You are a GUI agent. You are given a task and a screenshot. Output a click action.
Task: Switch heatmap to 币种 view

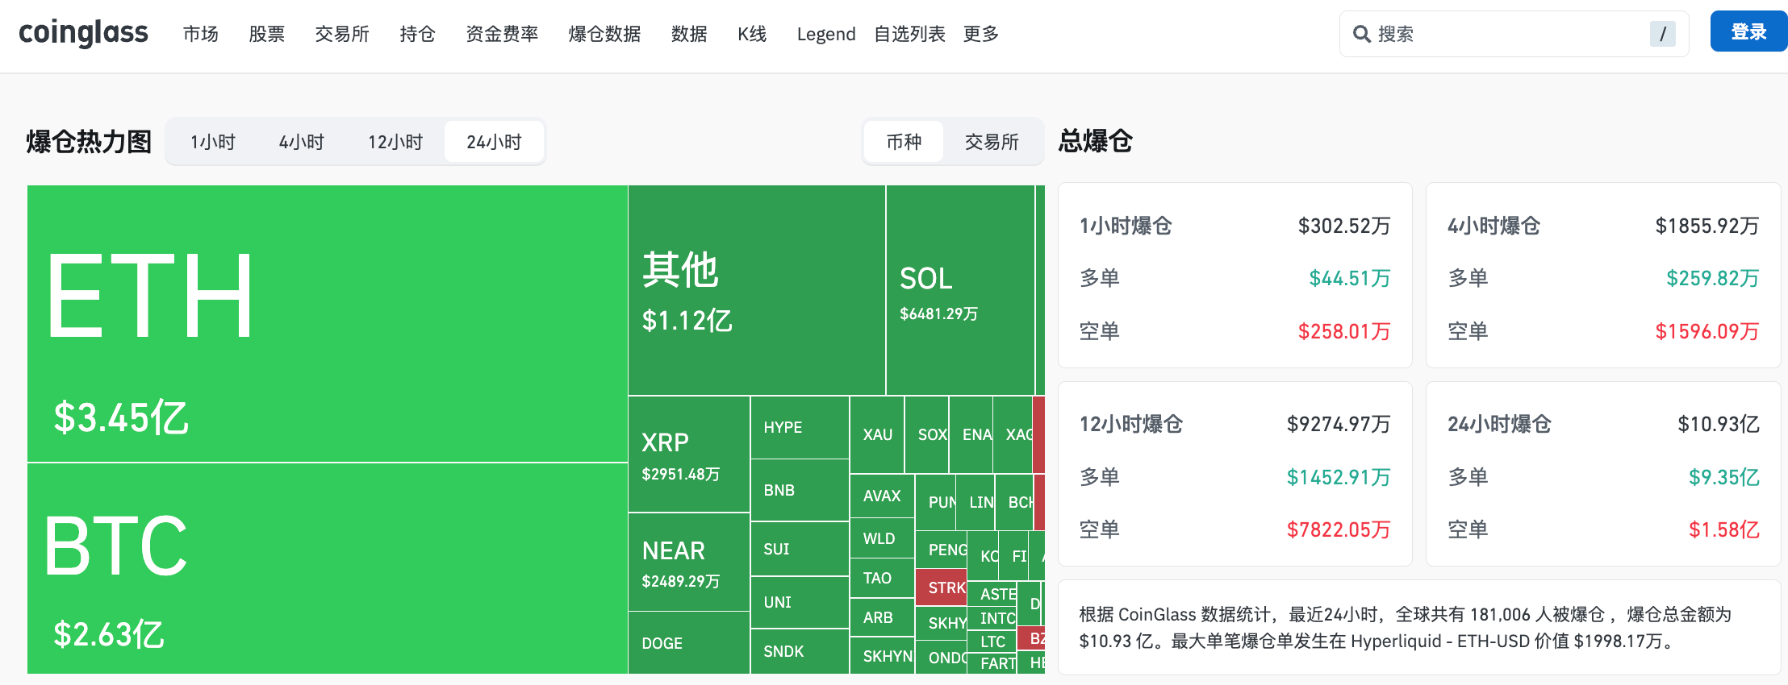tap(904, 142)
